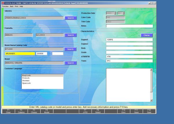Click the production year spinner arrows
The width and height of the screenshot is (174, 124).
[115, 13]
